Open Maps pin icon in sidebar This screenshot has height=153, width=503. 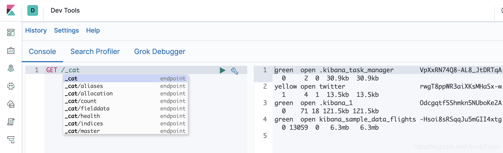coord(11,68)
